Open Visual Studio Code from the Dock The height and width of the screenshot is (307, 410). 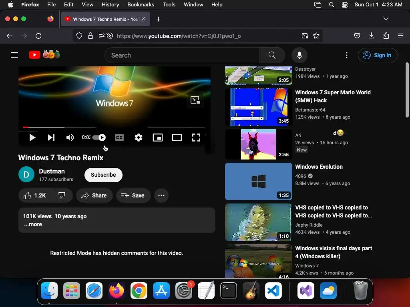[273, 291]
